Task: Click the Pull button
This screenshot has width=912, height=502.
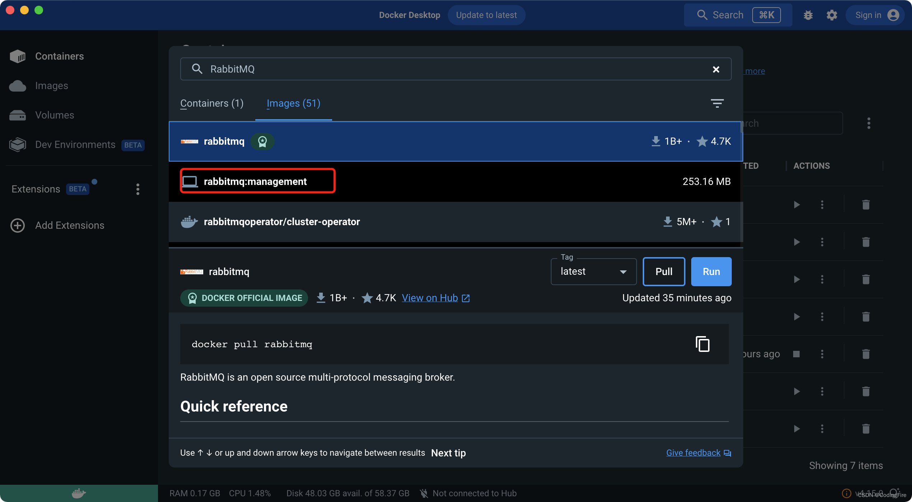Action: point(664,271)
